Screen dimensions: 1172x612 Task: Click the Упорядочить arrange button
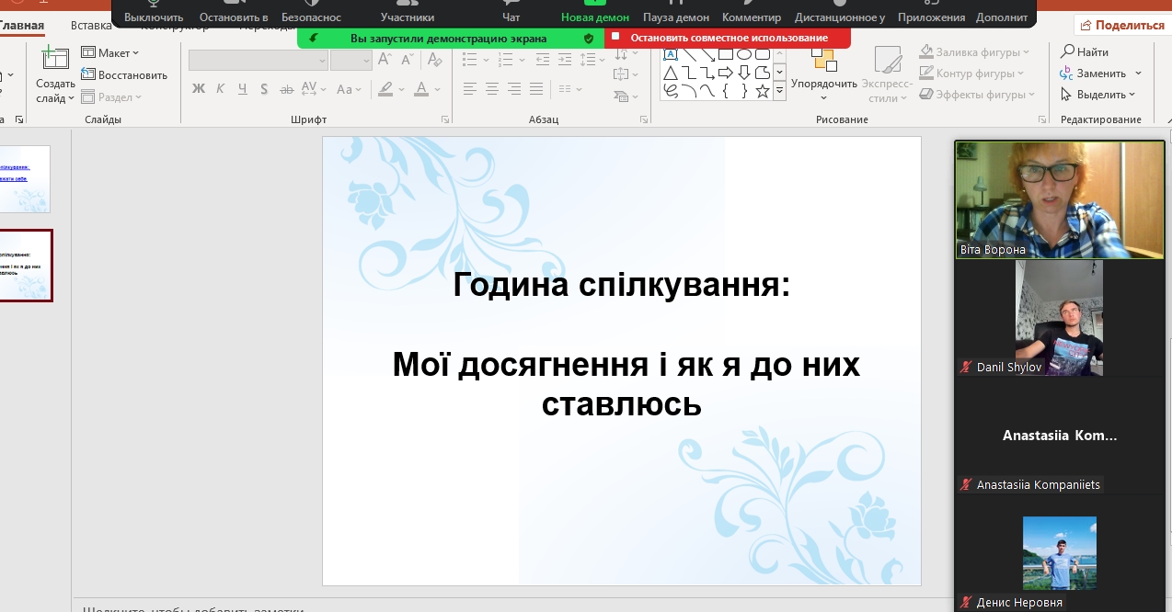(823, 75)
